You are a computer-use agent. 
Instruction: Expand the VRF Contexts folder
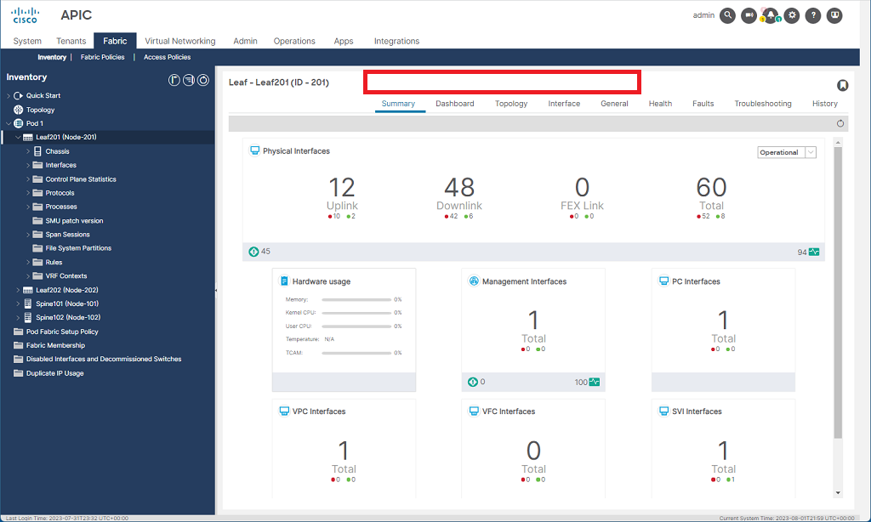(28, 276)
